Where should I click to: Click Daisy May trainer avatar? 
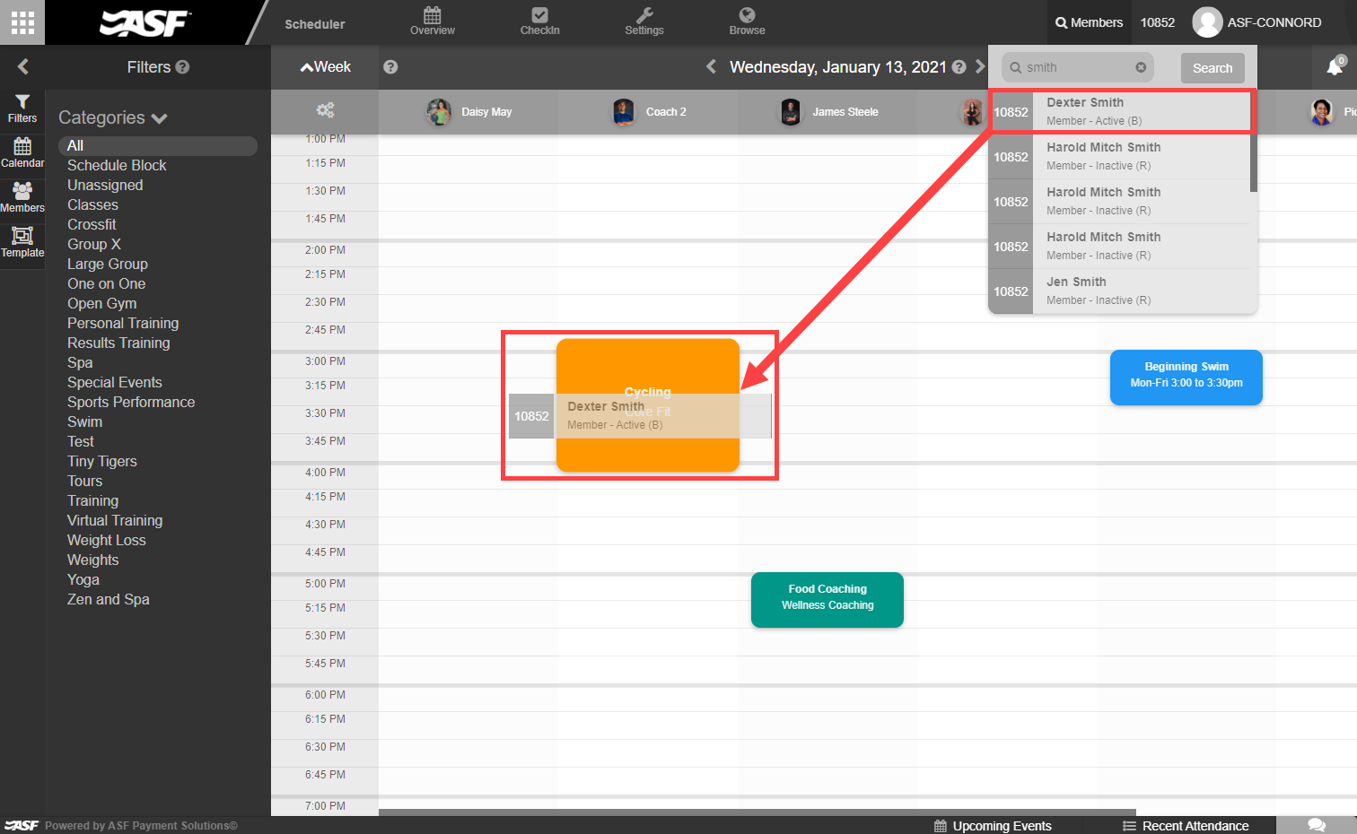(439, 112)
